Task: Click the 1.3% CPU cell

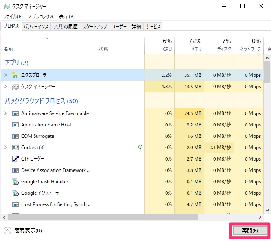Action: [160, 87]
